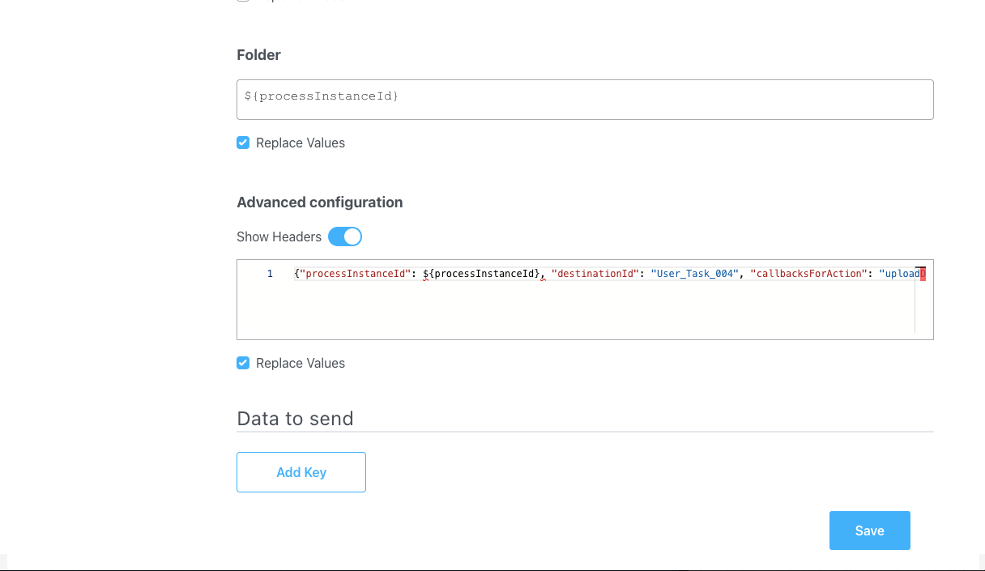This screenshot has height=571, width=985.
Task: Turn off the Show Headers switch
Action: pyautogui.click(x=345, y=236)
